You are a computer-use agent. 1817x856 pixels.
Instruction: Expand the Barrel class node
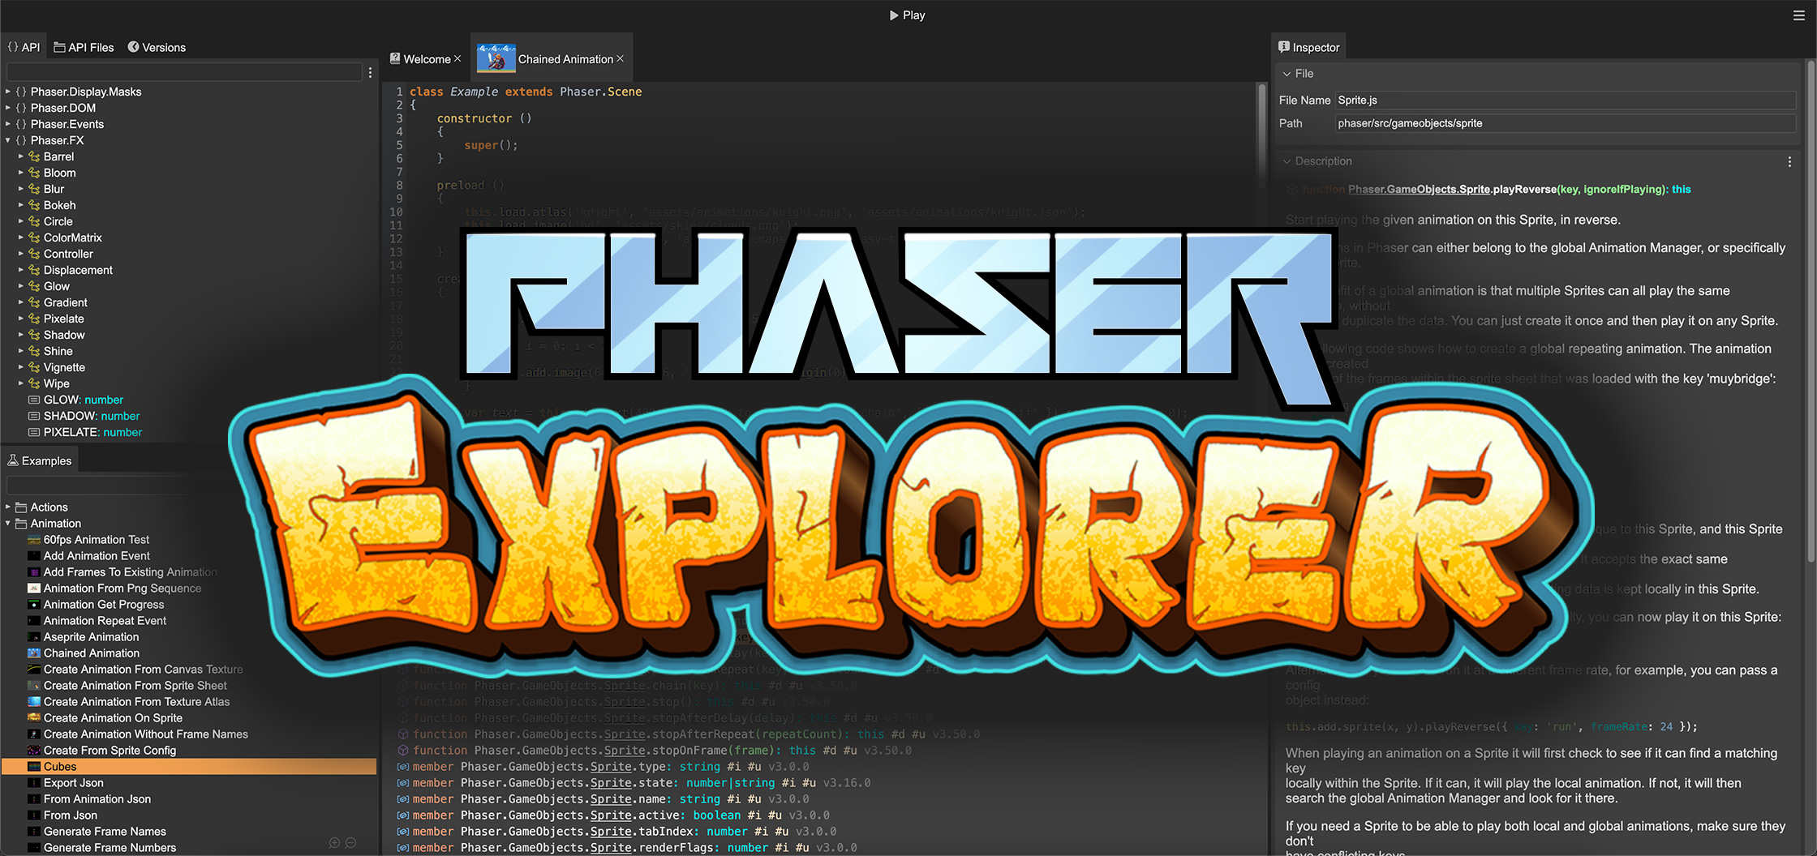(21, 156)
